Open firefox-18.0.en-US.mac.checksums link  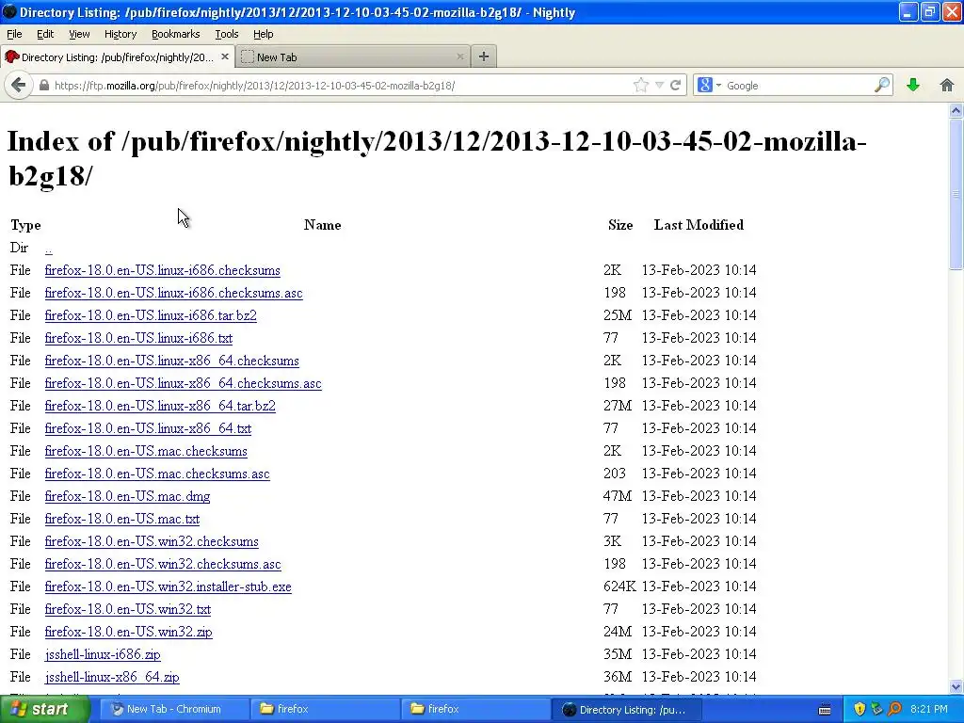click(146, 451)
